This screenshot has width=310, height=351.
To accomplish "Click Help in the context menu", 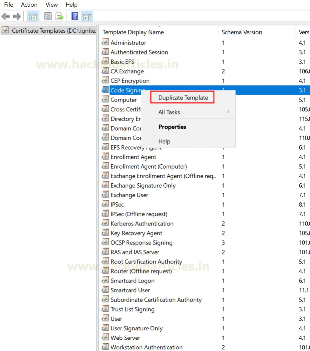I will point(164,141).
